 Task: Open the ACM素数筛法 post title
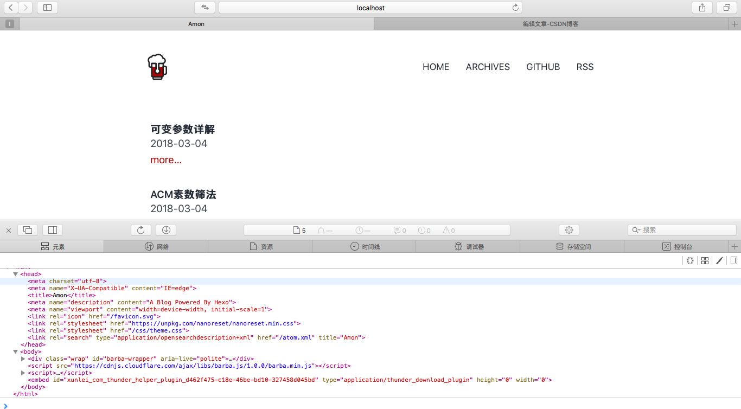(183, 195)
